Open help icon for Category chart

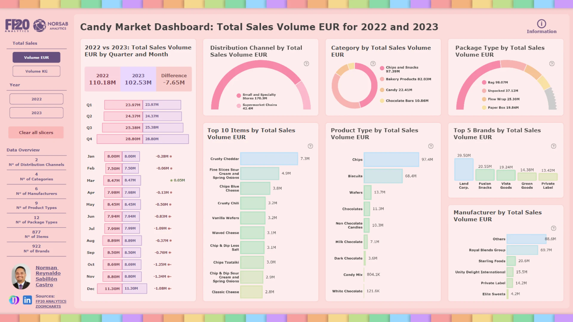[x=373, y=64]
